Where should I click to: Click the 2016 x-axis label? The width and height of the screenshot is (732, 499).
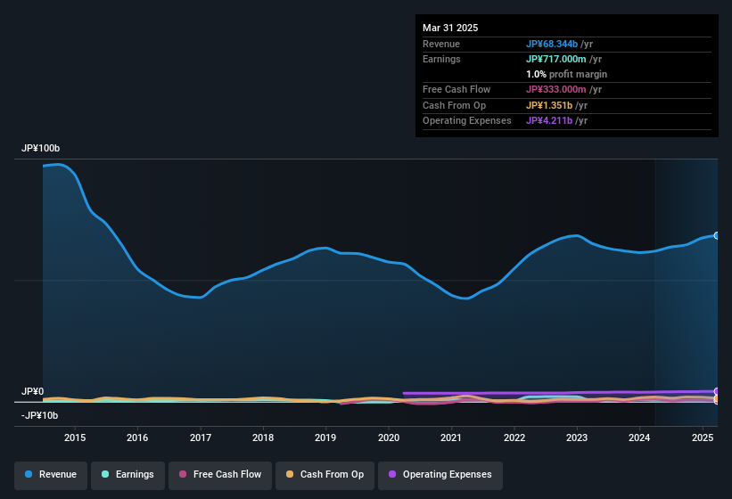tap(137, 438)
